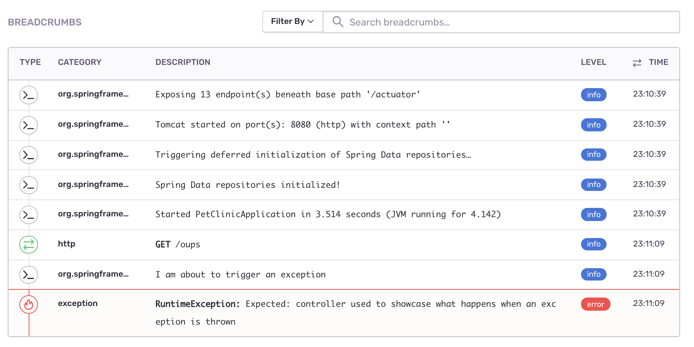Viewport: 694px width, 347px height.
Task: Click the terminal icon on the Exposing endpoints row
Action: click(29, 95)
